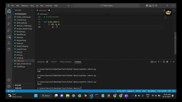Switch to the Terminal panel tab
The height and width of the screenshot is (102, 182).
(78, 62)
